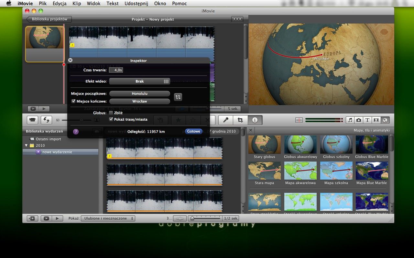Image resolution: width=414 pixels, height=258 pixels.
Task: Open the Udostępnij menu
Action: [x=136, y=4]
